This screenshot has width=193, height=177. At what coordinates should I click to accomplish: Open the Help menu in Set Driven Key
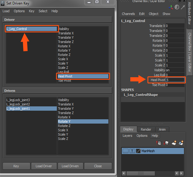(x=55, y=11)
